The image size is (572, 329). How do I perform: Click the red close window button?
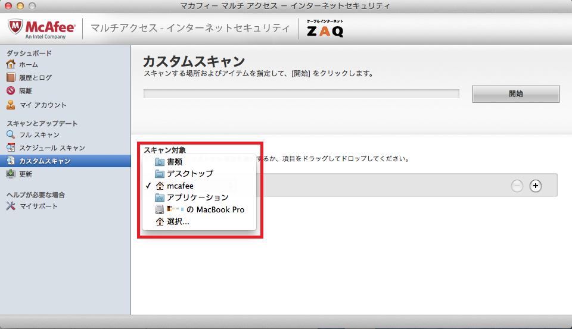pyautogui.click(x=8, y=6)
